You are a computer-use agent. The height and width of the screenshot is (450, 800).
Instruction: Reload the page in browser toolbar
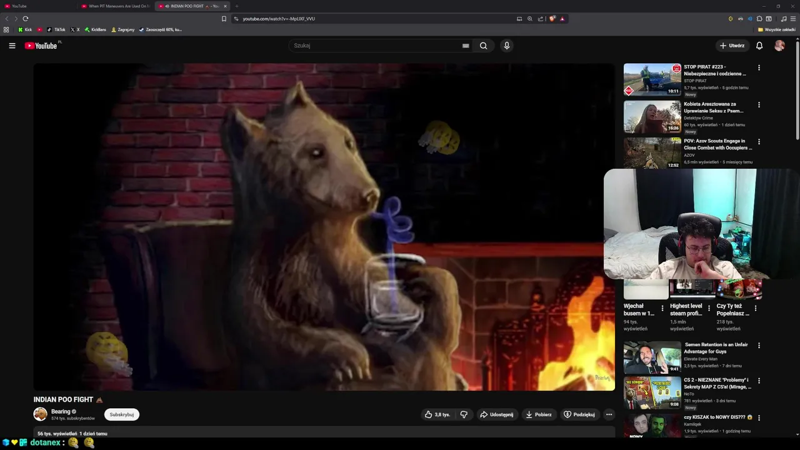(x=26, y=19)
